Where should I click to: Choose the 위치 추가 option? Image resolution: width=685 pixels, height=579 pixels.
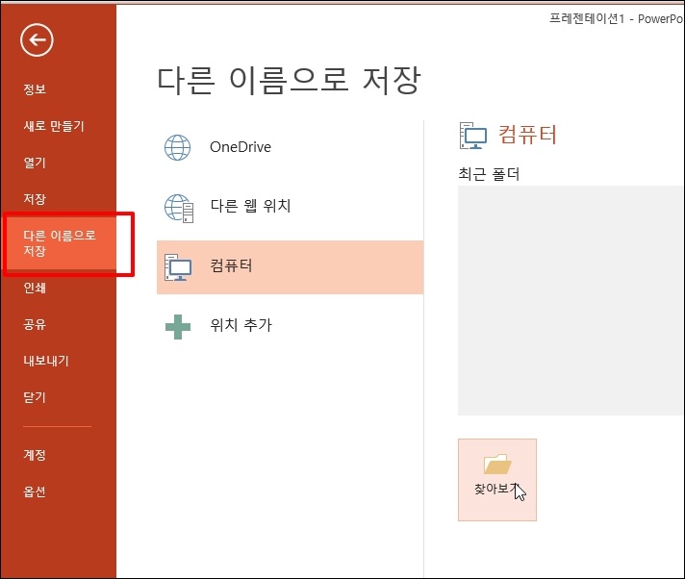(291, 326)
